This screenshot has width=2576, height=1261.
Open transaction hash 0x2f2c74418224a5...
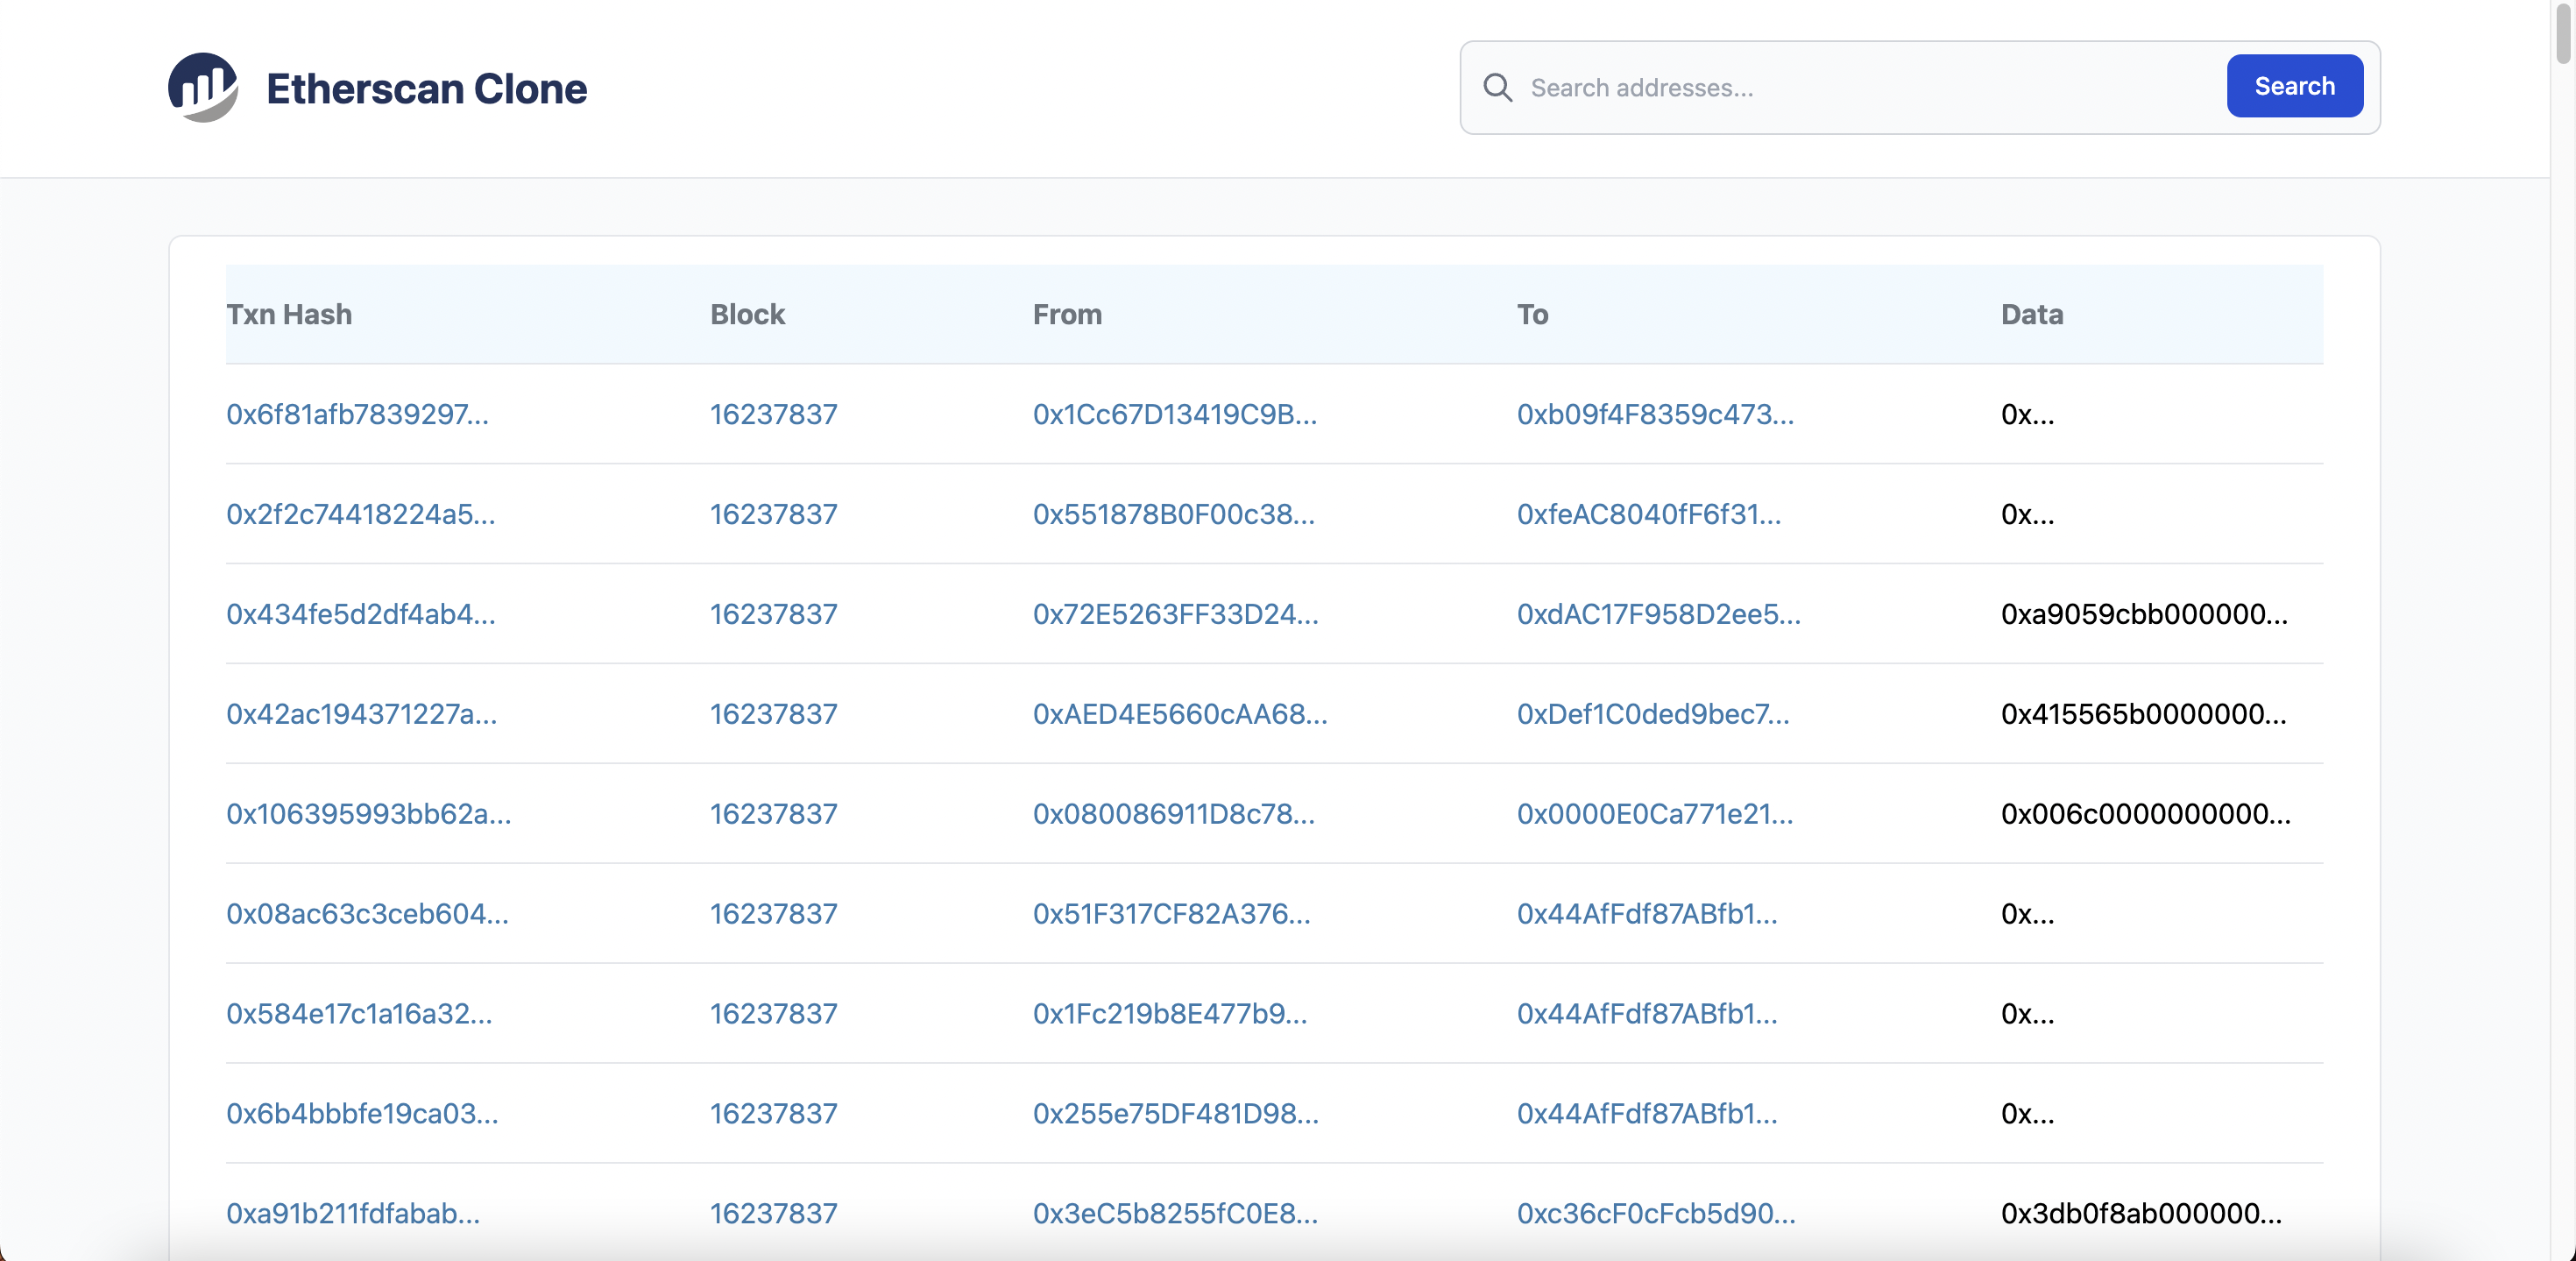tap(360, 514)
